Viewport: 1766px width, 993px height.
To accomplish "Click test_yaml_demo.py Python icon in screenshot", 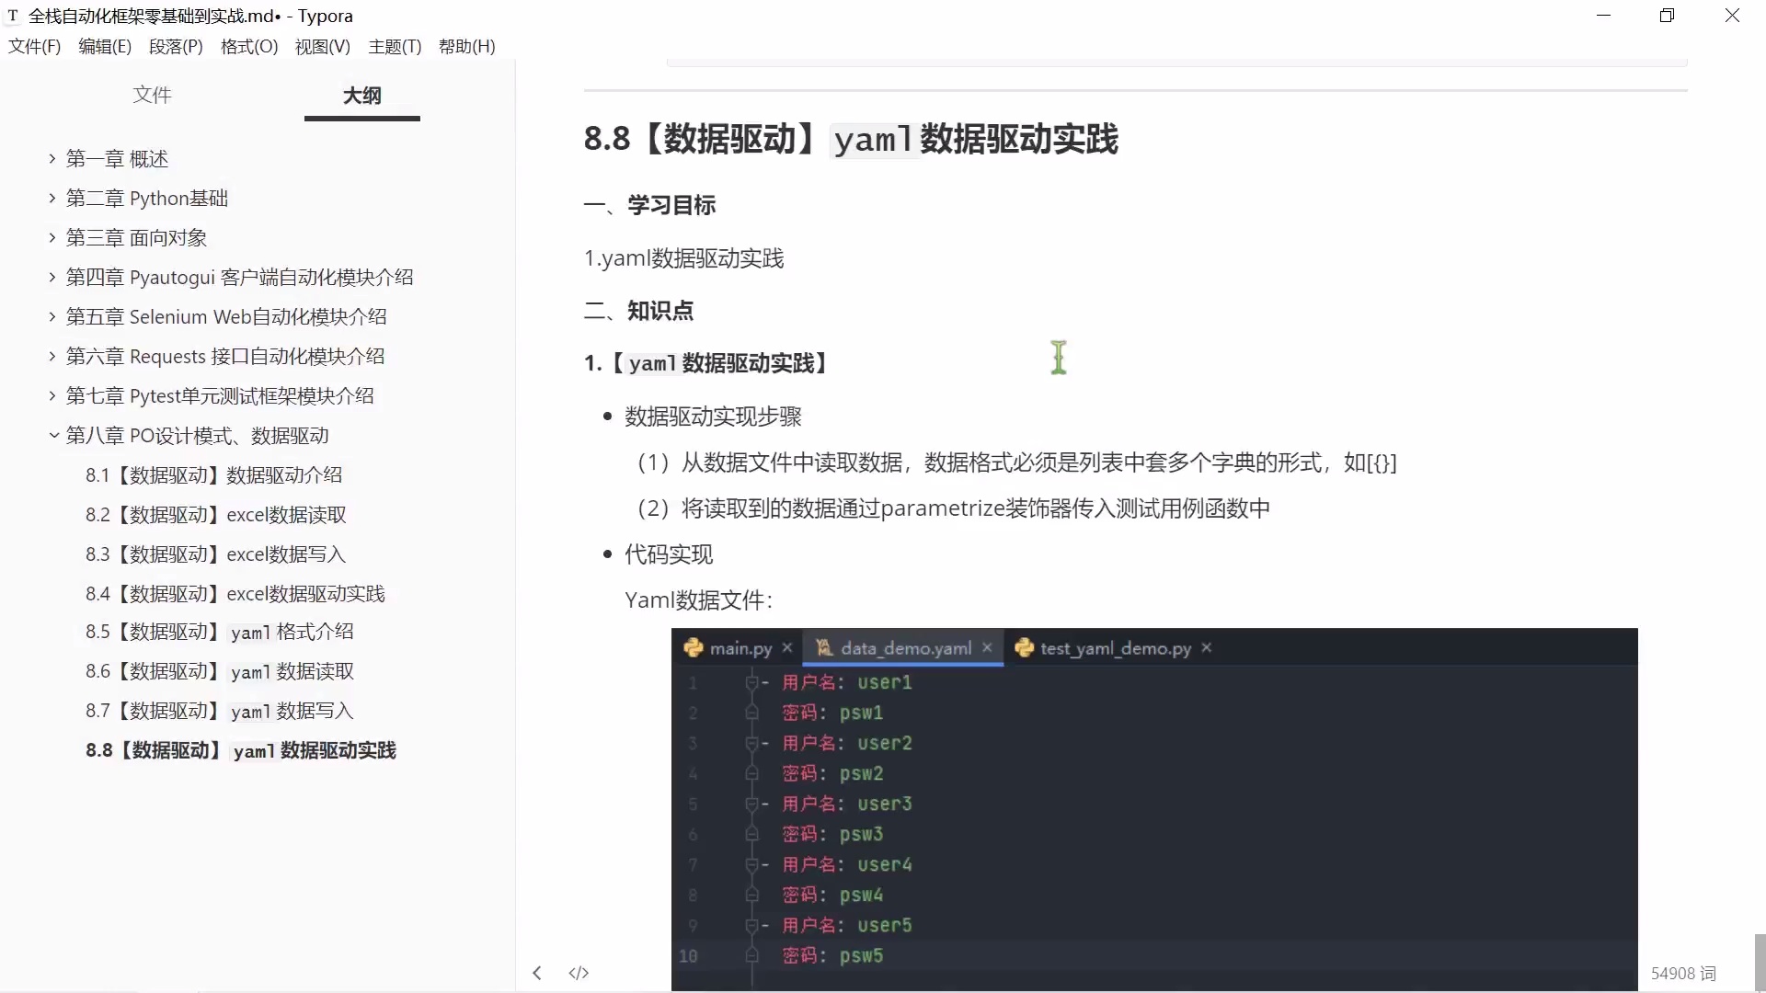I will coord(1024,648).
